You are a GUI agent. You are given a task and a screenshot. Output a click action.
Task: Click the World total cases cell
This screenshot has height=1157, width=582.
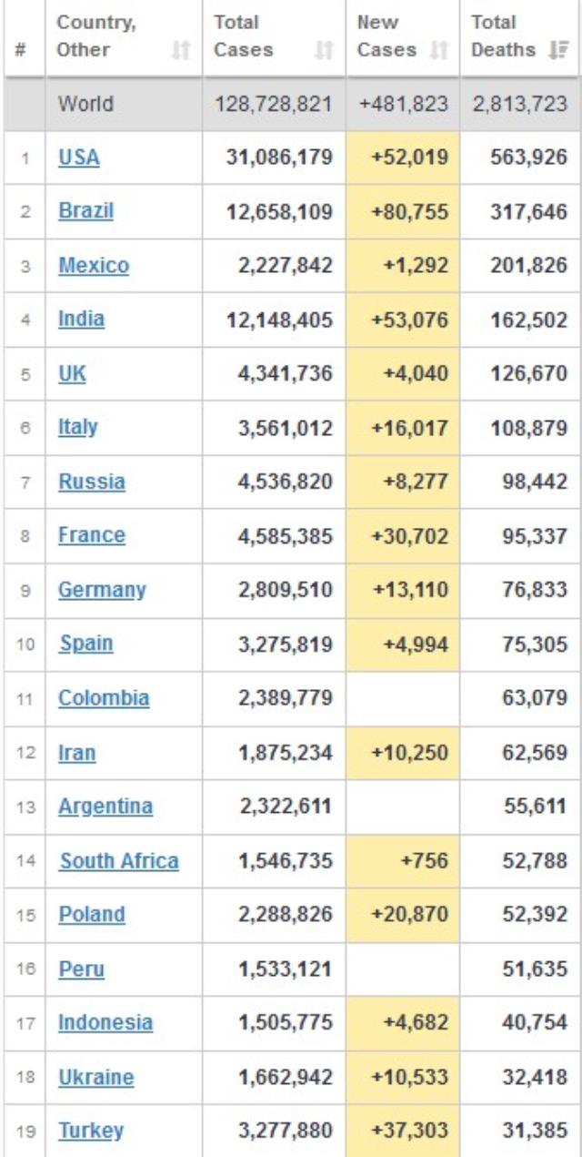(273, 104)
